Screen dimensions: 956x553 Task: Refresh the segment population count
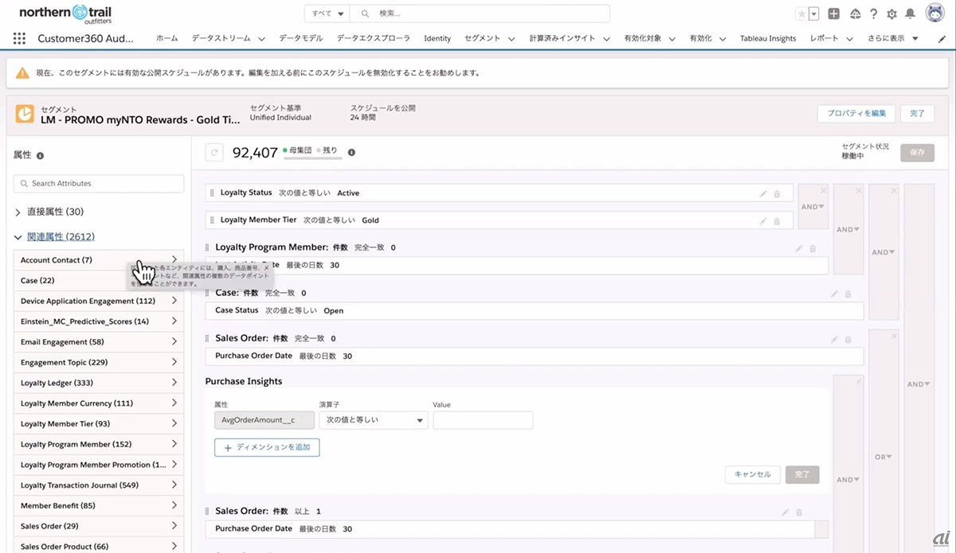(x=214, y=152)
